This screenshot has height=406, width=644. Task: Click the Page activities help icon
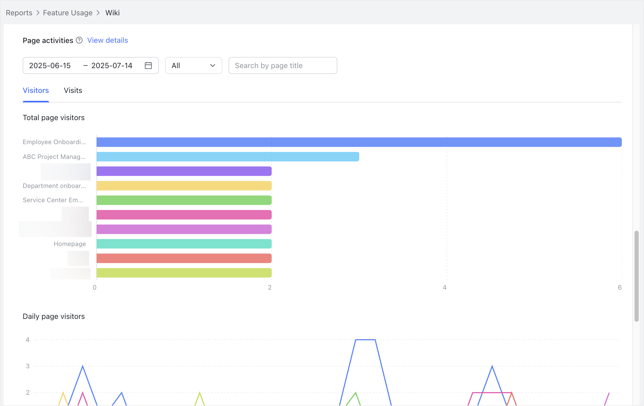[79, 40]
